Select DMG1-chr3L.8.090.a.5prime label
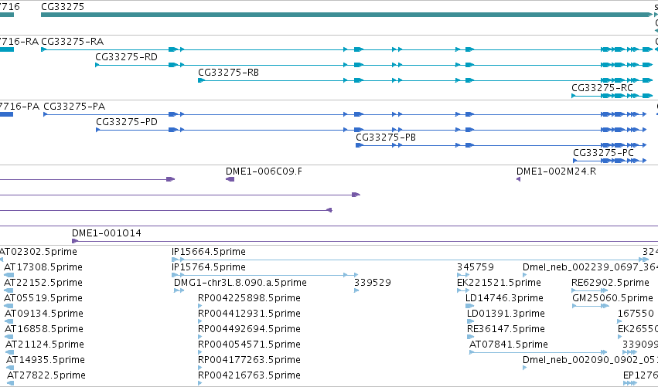658x387 pixels. click(240, 283)
